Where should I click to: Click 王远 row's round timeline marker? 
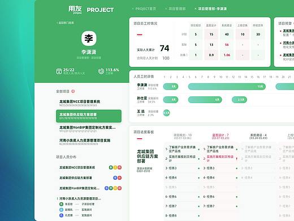pos(166,113)
